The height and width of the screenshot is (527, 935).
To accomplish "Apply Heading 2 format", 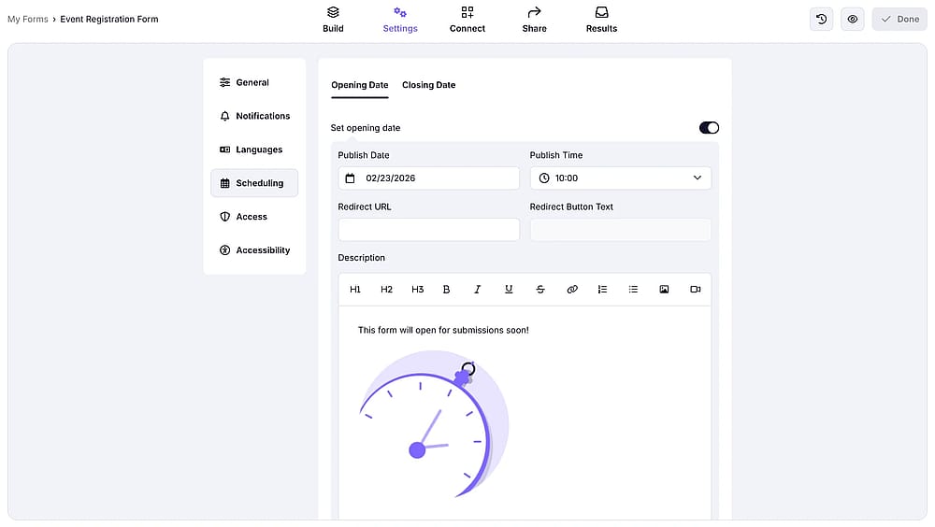I will click(386, 289).
